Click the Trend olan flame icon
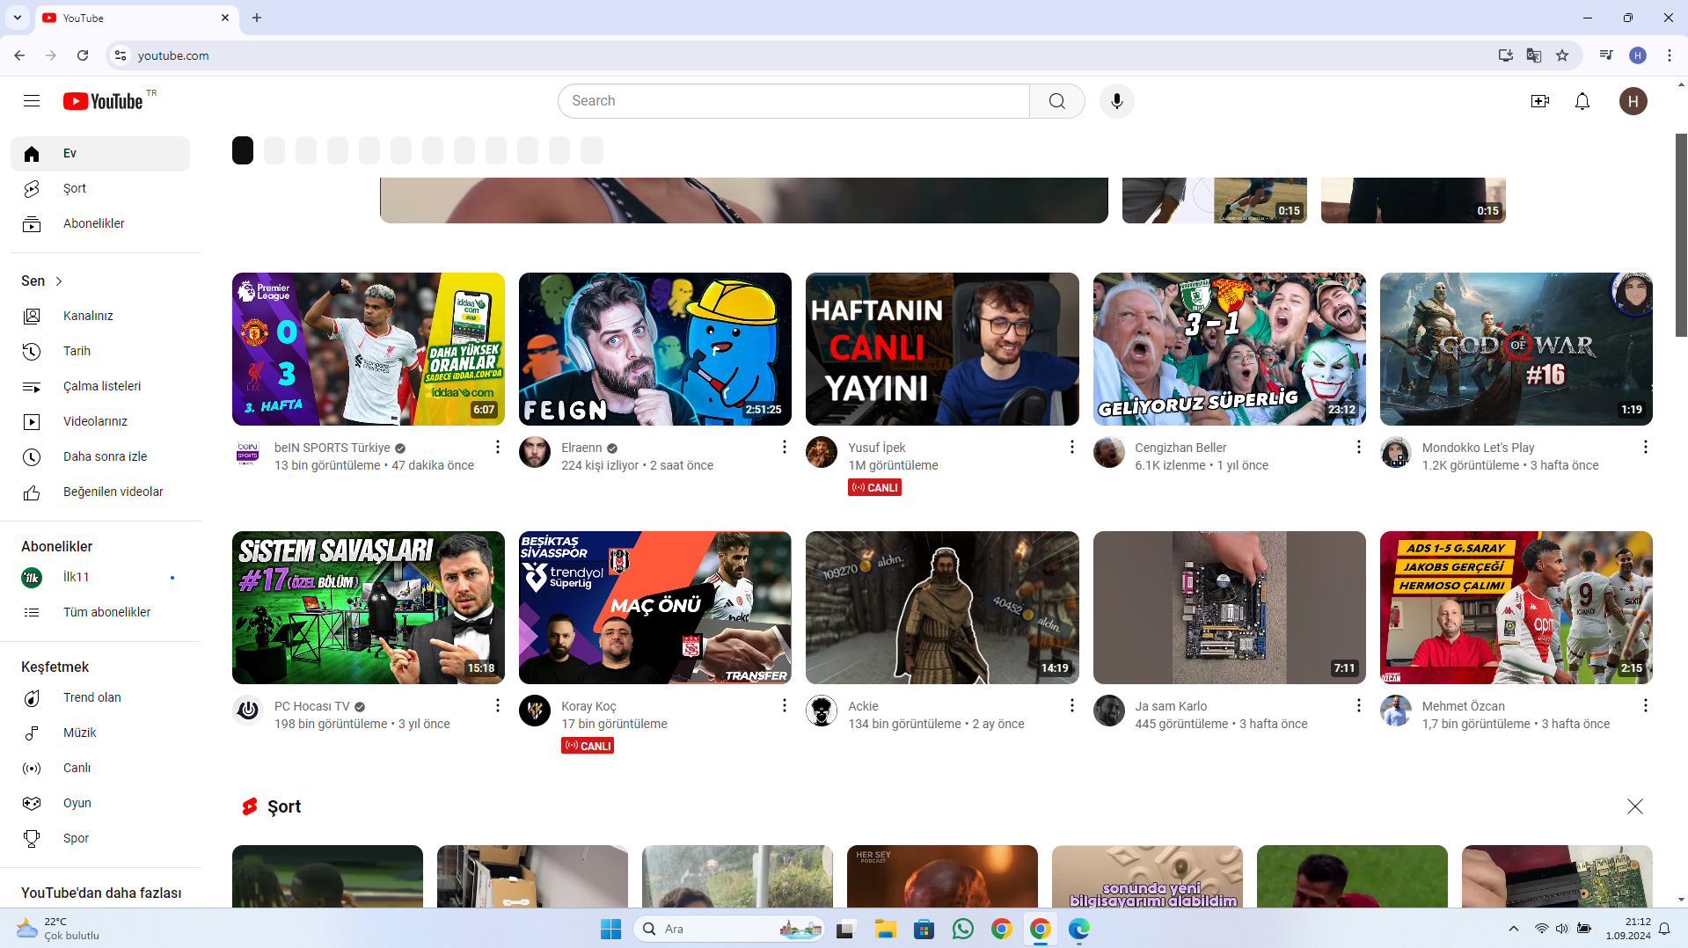The height and width of the screenshot is (948, 1688). pos(32,697)
